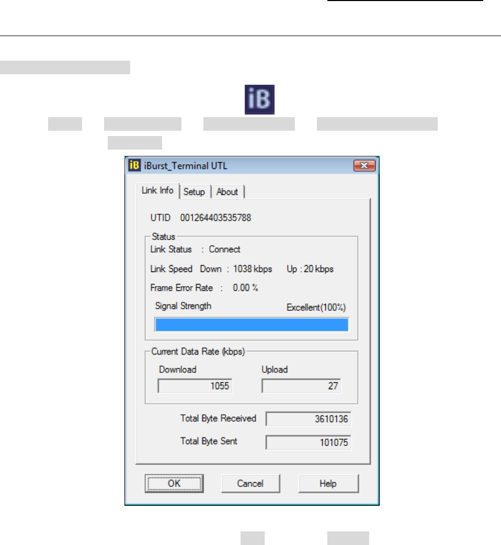Click the iB icon in dialog title bar
Image resolution: width=501 pixels, height=545 pixels.
point(134,165)
